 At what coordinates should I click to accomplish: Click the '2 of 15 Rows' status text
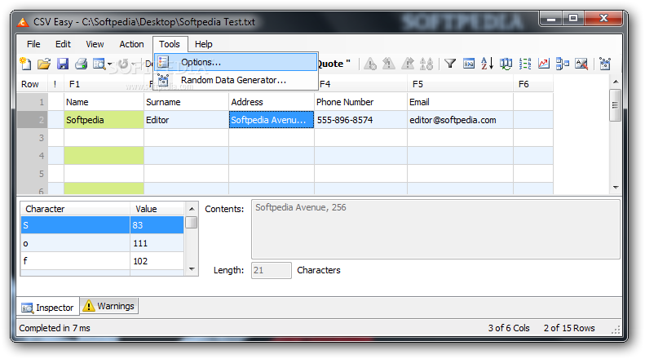click(x=569, y=328)
